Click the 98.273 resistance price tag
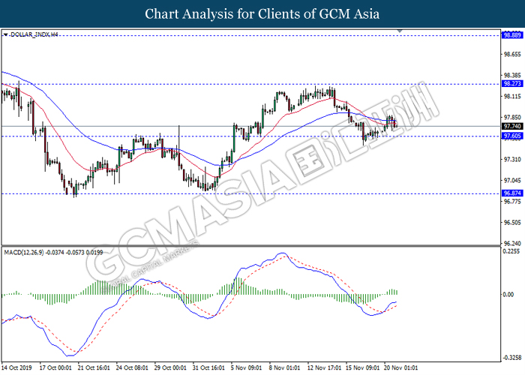Screen dimensions: 525x375 512,85
